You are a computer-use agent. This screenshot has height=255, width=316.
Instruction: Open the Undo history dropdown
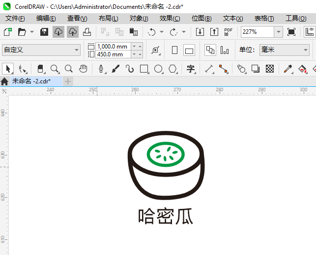coord(162,32)
